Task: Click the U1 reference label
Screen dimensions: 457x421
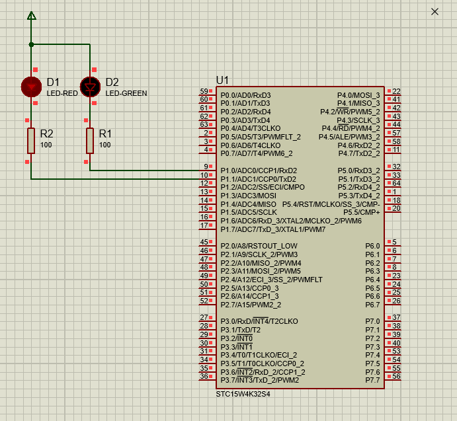Action: tap(222, 80)
